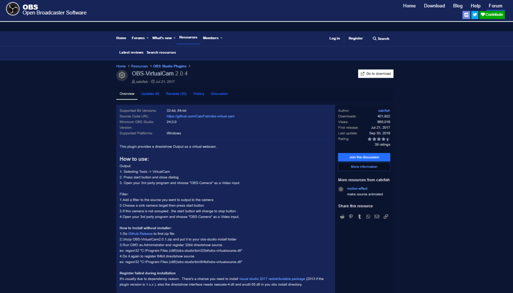The width and height of the screenshot is (513, 293).
Task: Open Search resources sub-navigation link
Action: pos(161,52)
